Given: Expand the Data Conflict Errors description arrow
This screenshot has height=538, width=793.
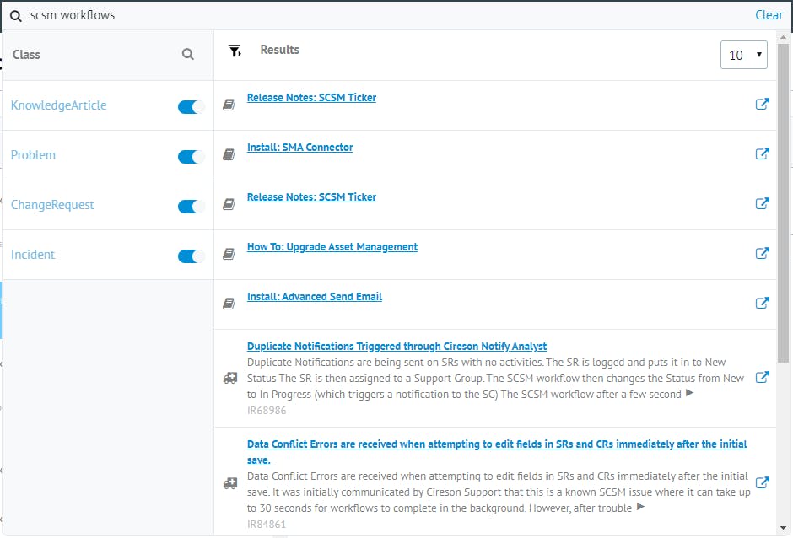Looking at the screenshot, I should pos(641,507).
